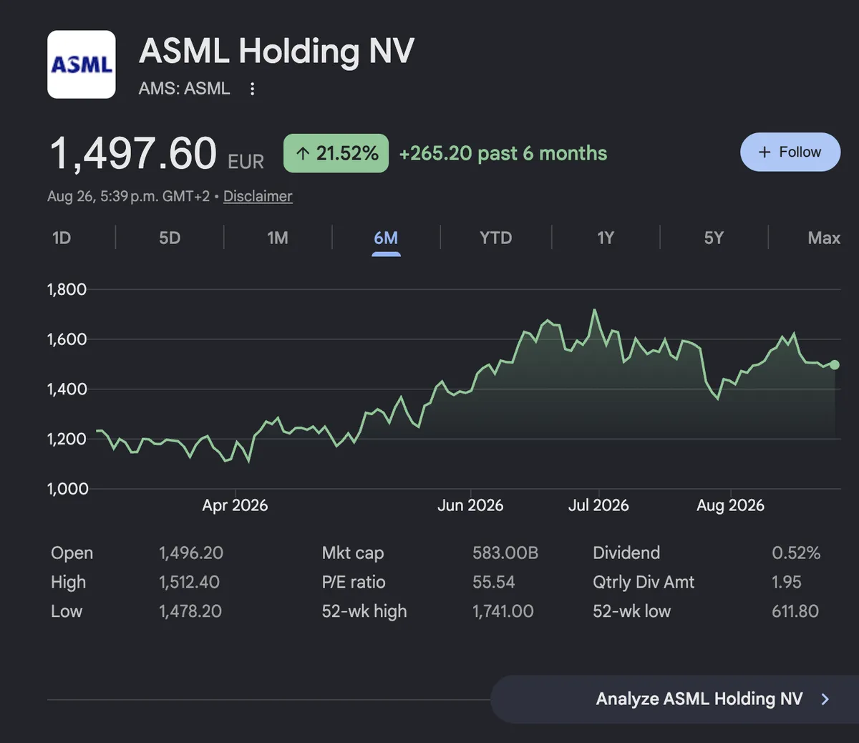Image resolution: width=859 pixels, height=743 pixels.
Task: Click the ASML company logo
Action: tap(82, 64)
